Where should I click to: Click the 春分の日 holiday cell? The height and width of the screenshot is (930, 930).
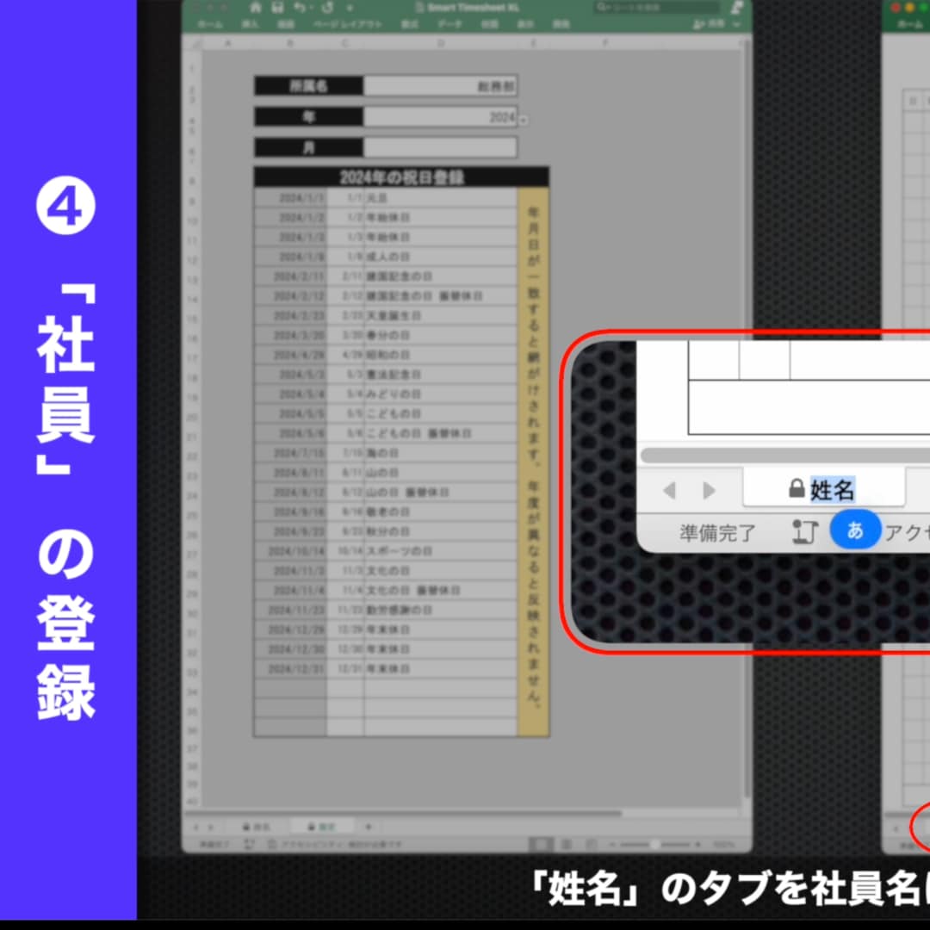click(440, 334)
